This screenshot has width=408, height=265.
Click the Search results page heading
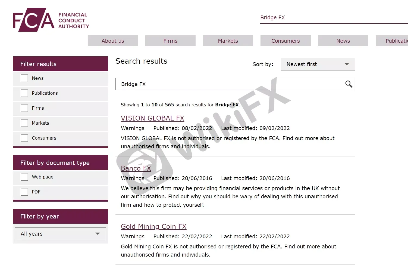[141, 61]
